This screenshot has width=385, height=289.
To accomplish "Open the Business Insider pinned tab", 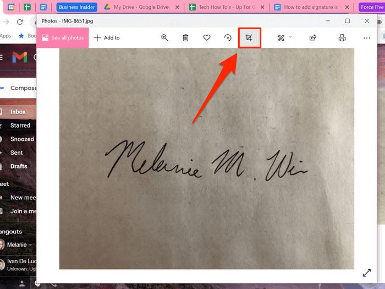I will pyautogui.click(x=76, y=7).
